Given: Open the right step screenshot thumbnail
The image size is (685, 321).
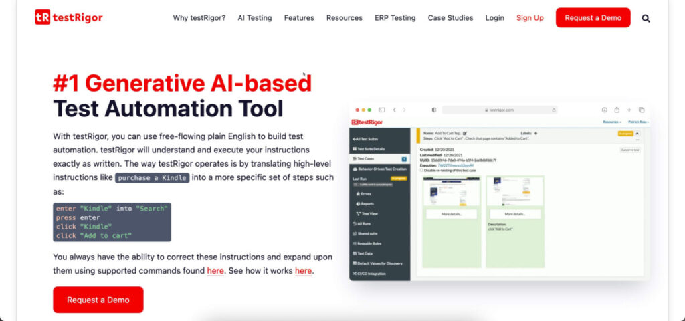Looking at the screenshot, I should [x=515, y=191].
